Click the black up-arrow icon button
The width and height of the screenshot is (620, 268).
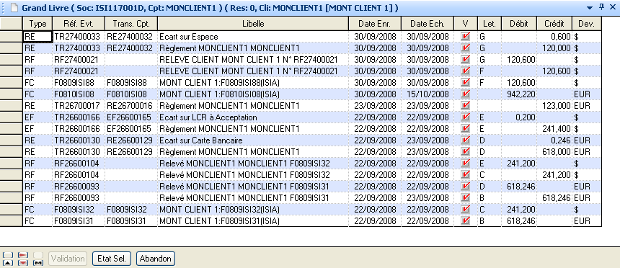pos(8,263)
